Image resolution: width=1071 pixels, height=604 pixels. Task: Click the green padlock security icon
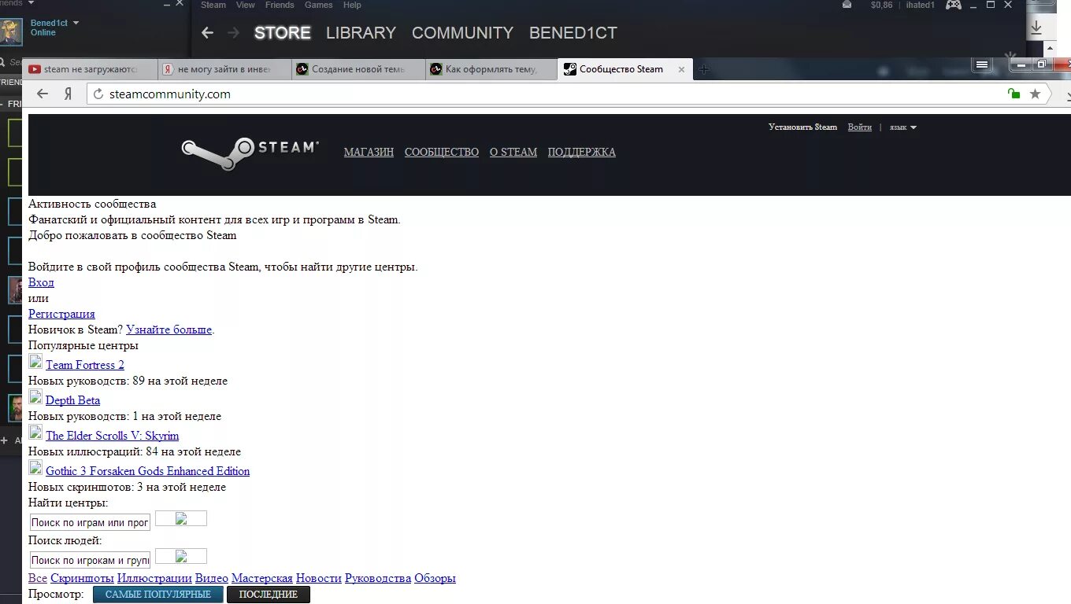1014,94
